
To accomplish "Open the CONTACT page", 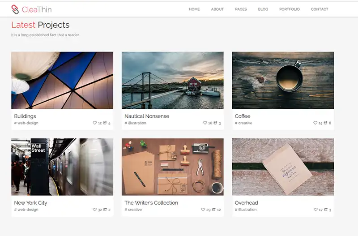I will (x=320, y=9).
